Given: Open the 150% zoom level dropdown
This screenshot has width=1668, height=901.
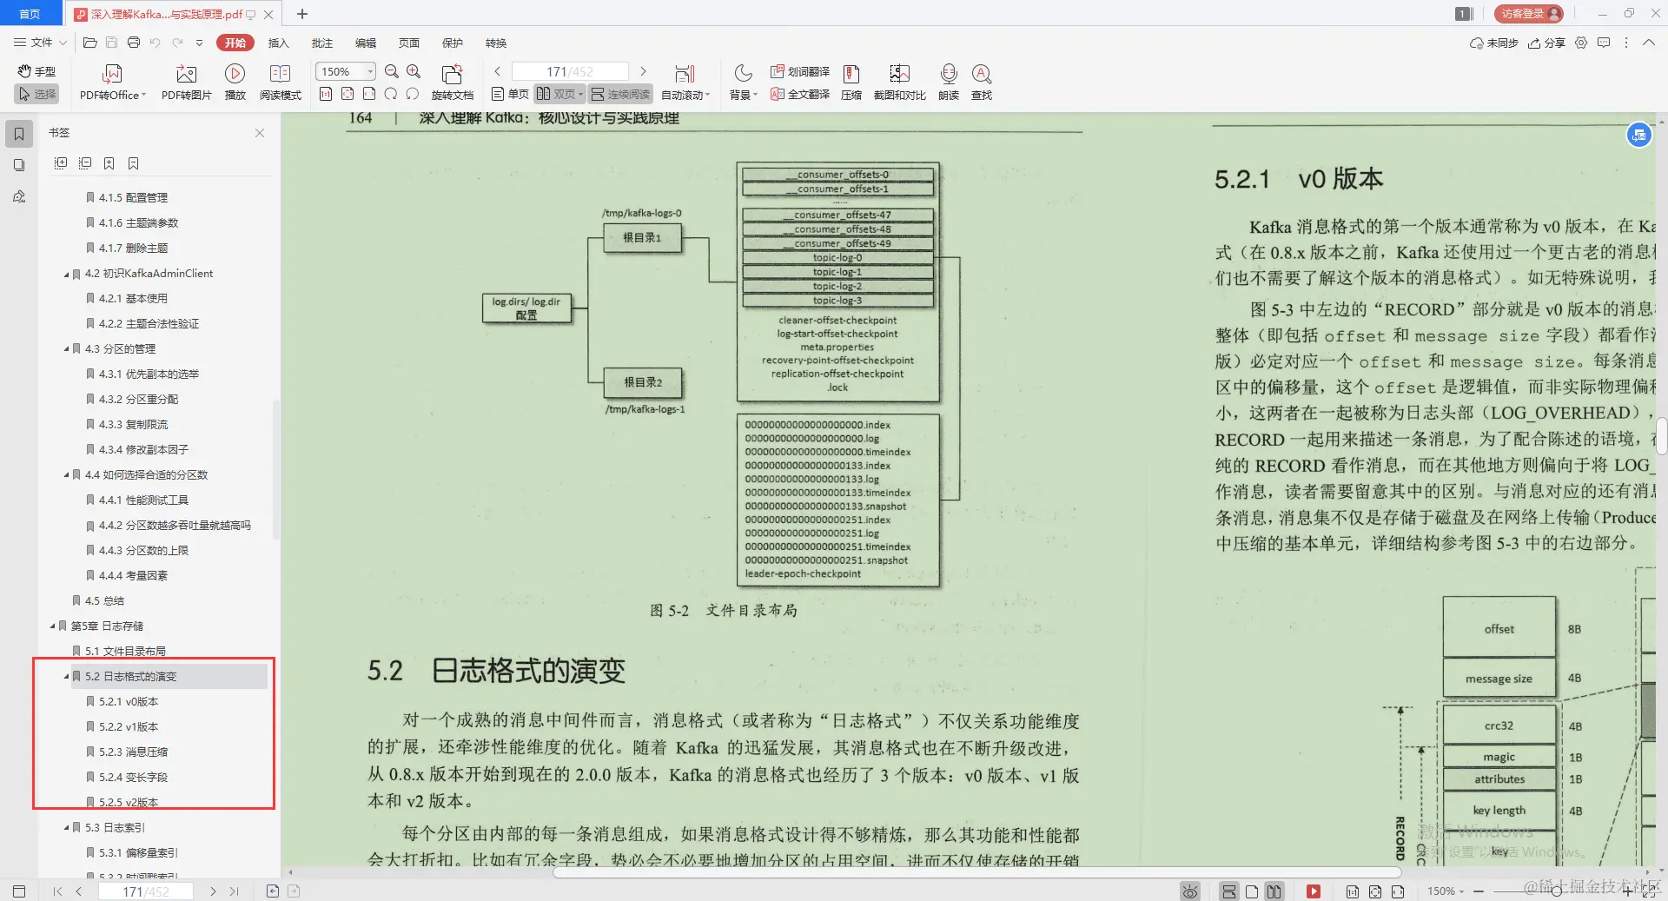Looking at the screenshot, I should [x=368, y=71].
